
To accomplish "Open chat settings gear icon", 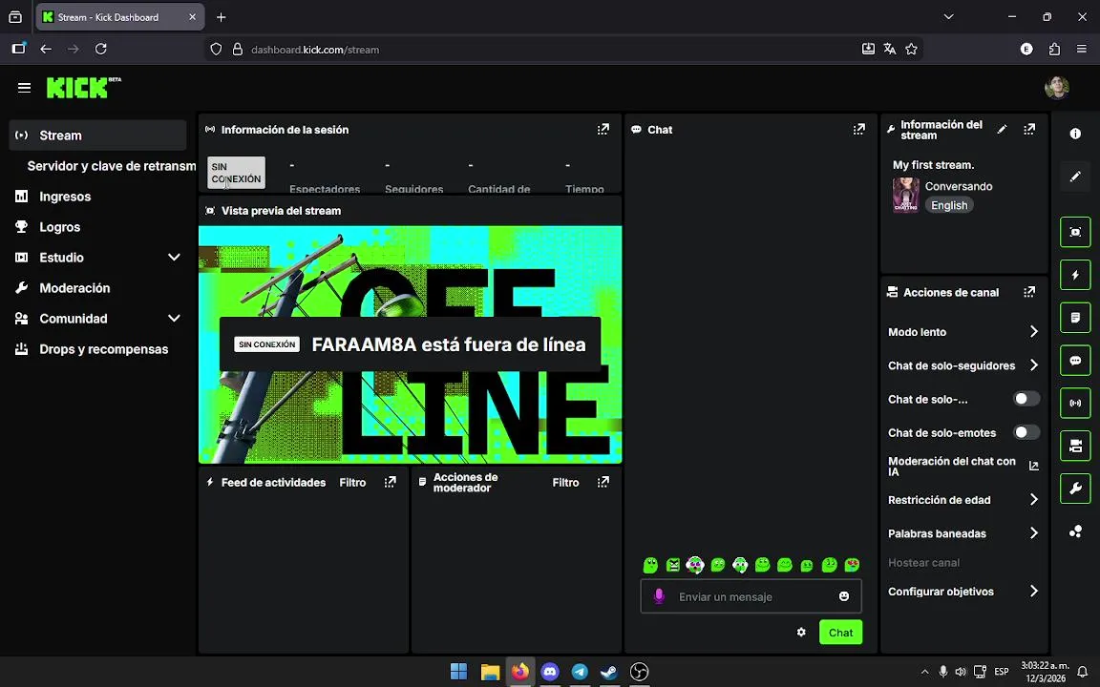I will coord(801,633).
